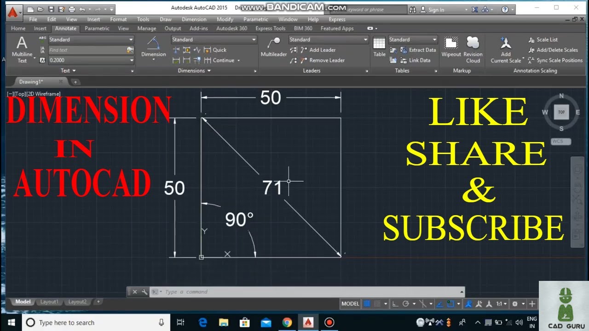Click the binoculars search icon
Image resolution: width=589 pixels, height=331 pixels.
tap(413, 9)
